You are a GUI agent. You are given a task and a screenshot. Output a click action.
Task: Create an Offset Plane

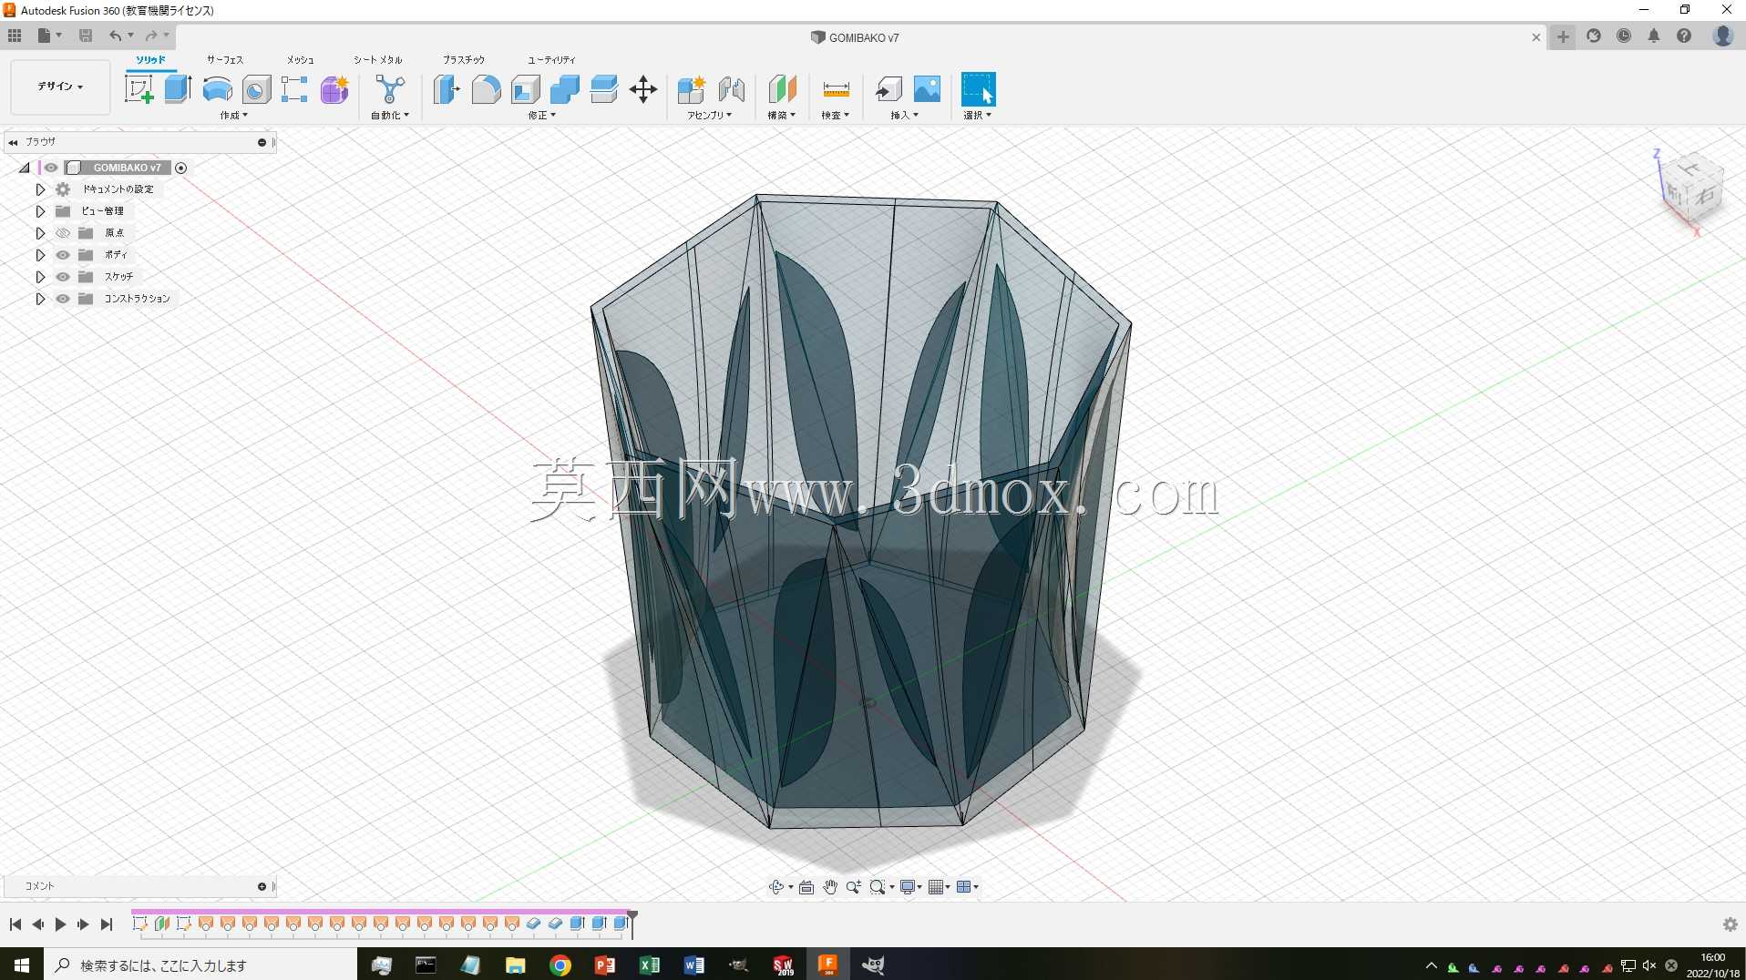coord(782,89)
